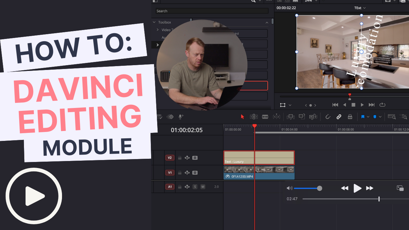Viewport: 409px width, 230px height.
Task: Jump to last frame in viewer
Action: (372, 105)
